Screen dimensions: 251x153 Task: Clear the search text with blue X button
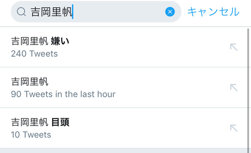[x=170, y=12]
